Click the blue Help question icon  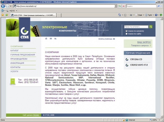pyautogui.click(x=156, y=15)
